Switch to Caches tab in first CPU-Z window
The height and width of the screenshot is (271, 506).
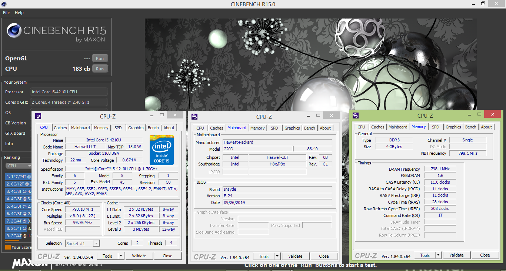click(60, 128)
